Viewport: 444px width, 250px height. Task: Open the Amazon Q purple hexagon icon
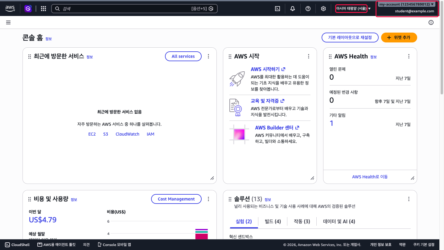point(28,9)
